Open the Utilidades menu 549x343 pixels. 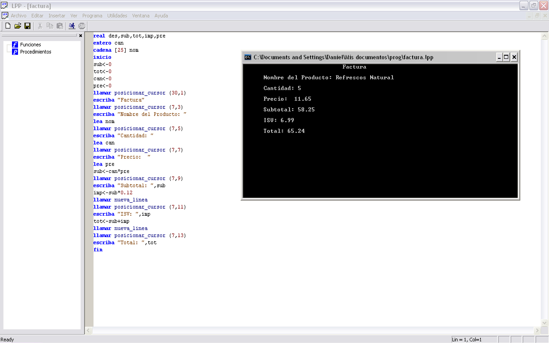(117, 15)
